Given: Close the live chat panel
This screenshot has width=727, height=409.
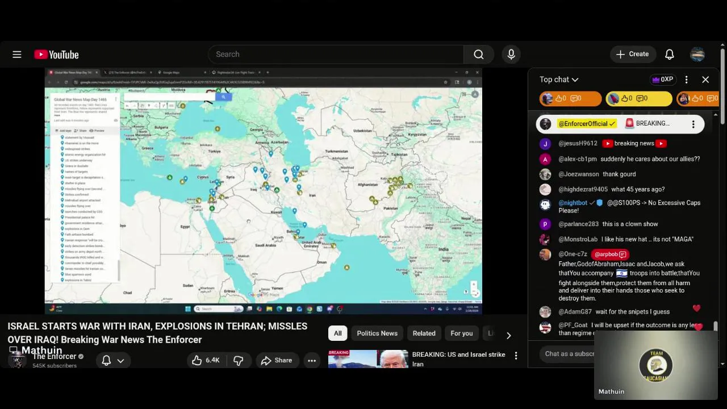Looking at the screenshot, I should 705,80.
